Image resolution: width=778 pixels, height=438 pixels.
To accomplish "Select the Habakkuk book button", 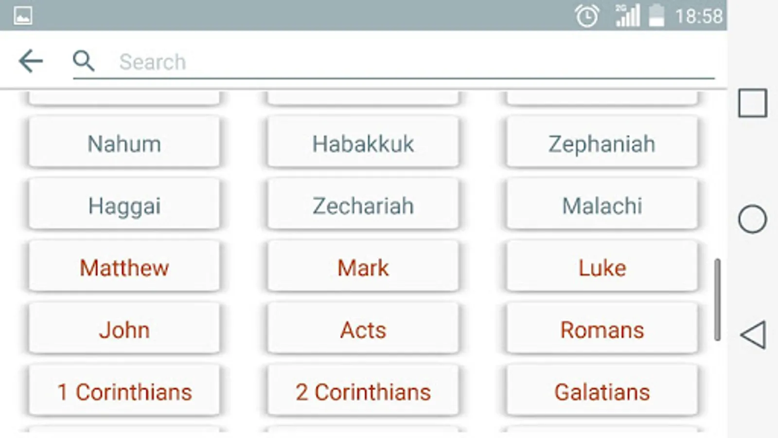I will pos(363,143).
